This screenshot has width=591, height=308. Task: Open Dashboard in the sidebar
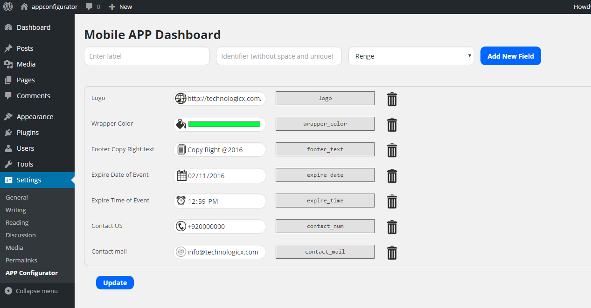pyautogui.click(x=37, y=27)
